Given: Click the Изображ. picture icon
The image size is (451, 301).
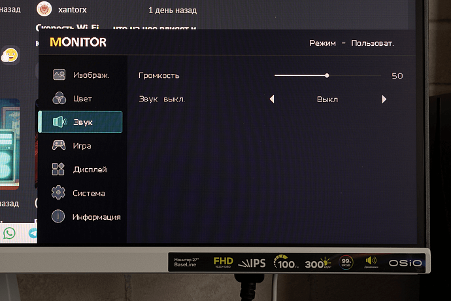Looking at the screenshot, I should (x=59, y=75).
